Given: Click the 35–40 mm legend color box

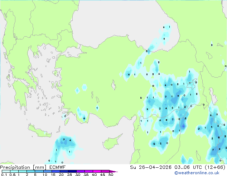Looking at the screenshot, I should pos(88,171).
